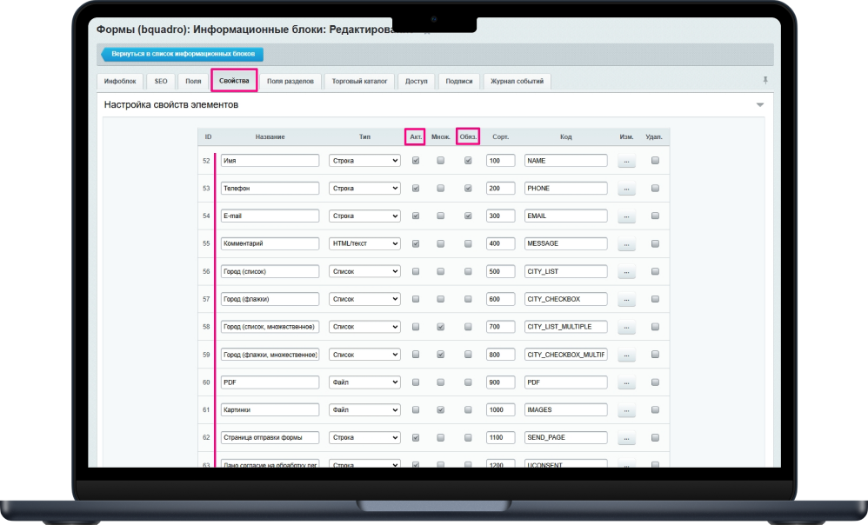Open edit dialog for E-mail property
This screenshot has height=525, width=868.
pos(626,216)
